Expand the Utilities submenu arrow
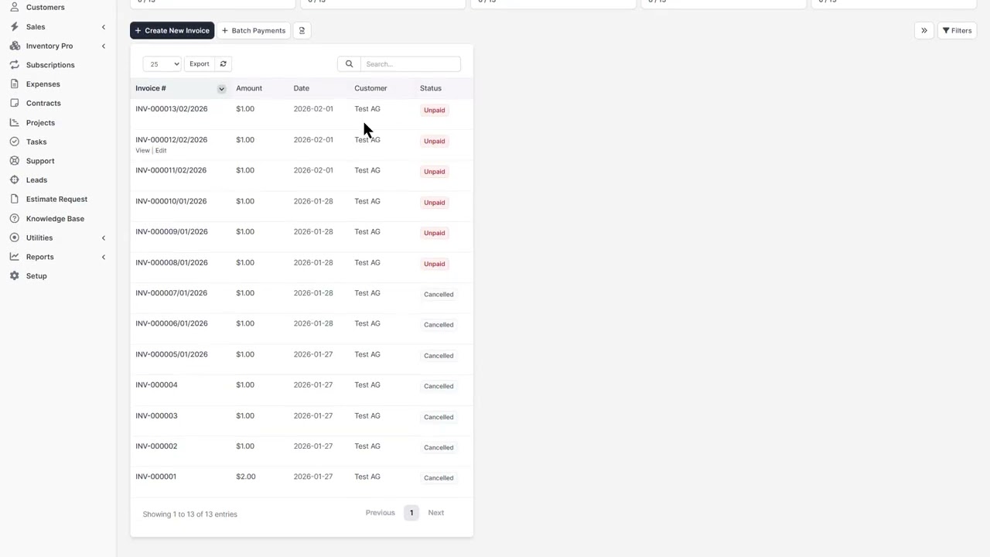Screen dimensions: 990x557 (x=104, y=237)
